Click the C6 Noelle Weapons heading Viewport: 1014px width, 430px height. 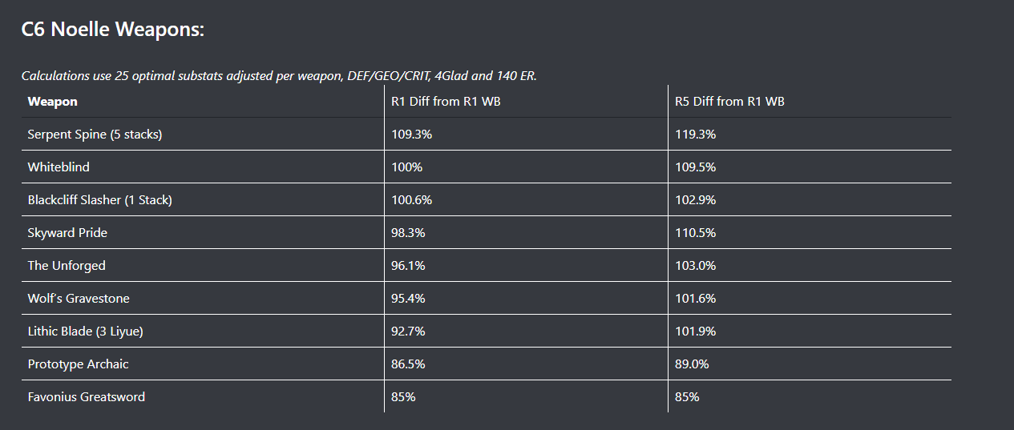tap(113, 30)
